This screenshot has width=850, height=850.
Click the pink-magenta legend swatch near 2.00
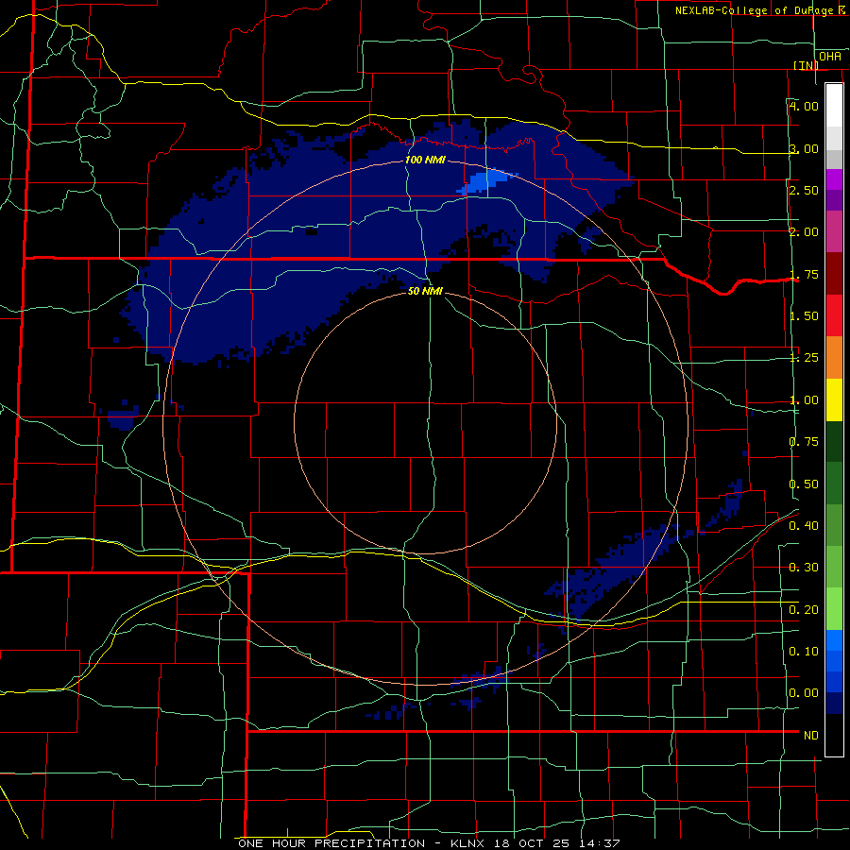(834, 231)
